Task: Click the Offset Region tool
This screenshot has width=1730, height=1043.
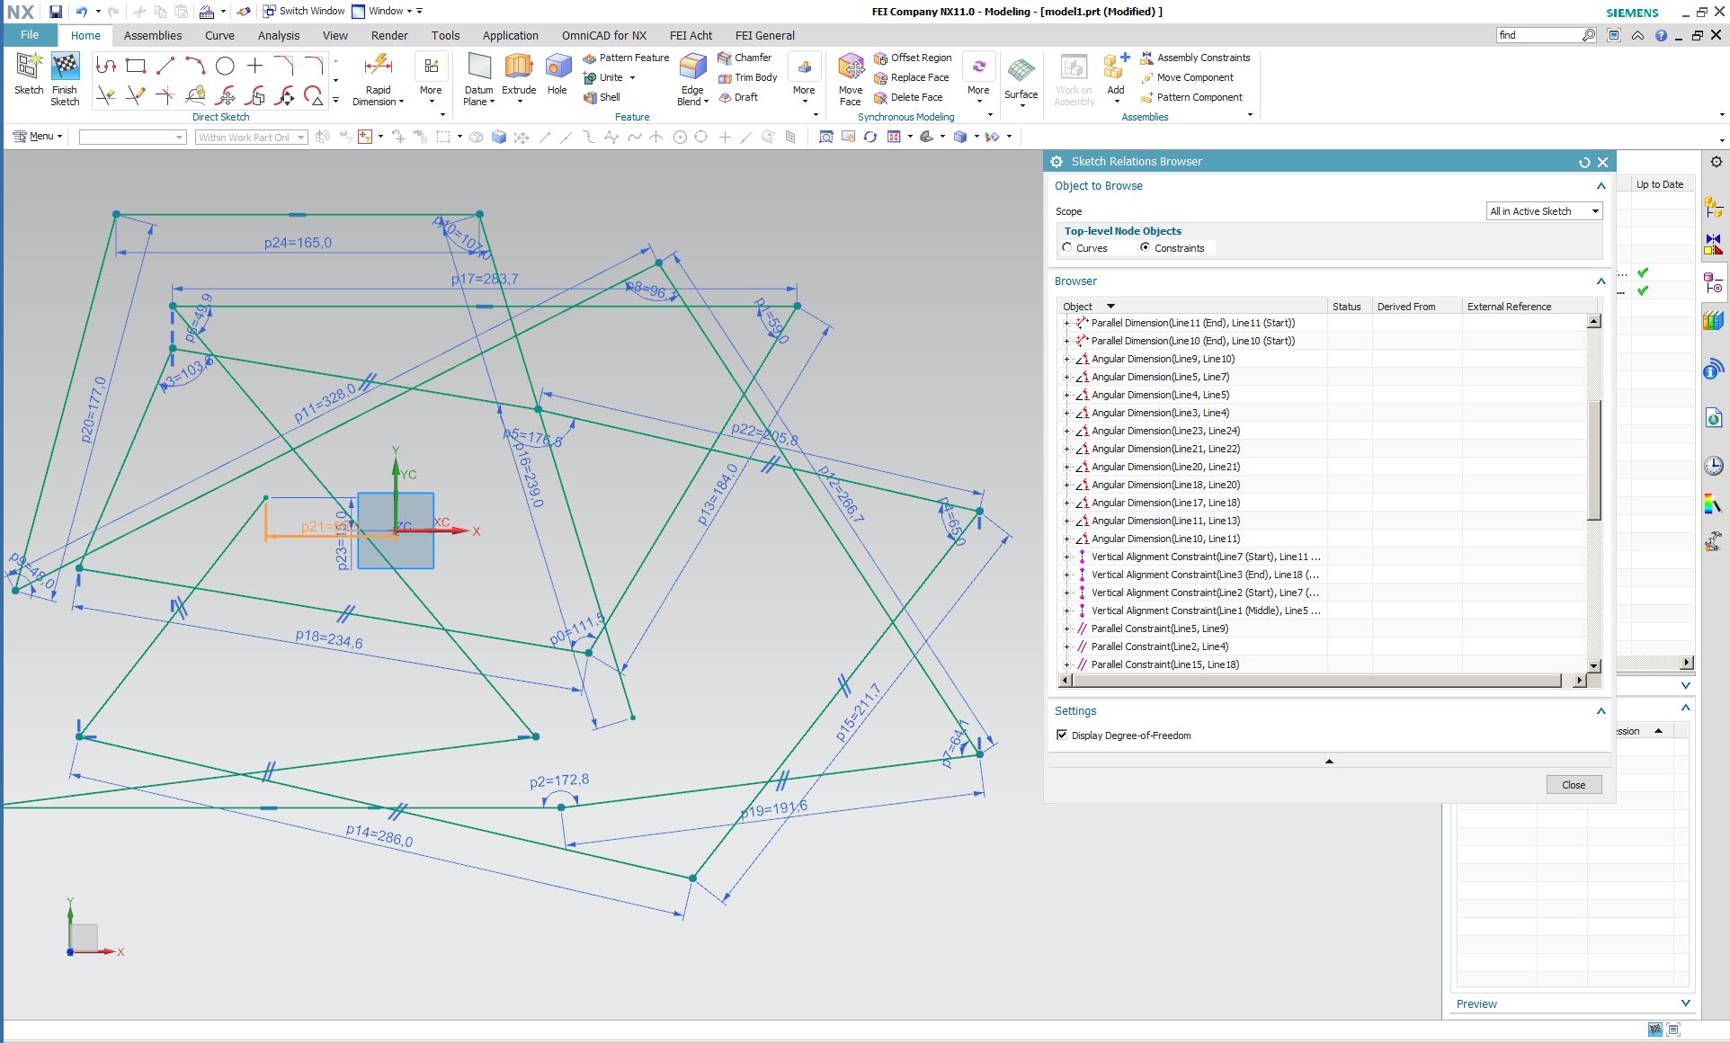Action: tap(913, 58)
